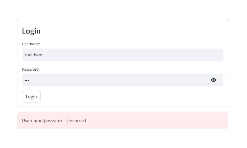Click the Username label
This screenshot has width=247, height=148.
click(31, 44)
